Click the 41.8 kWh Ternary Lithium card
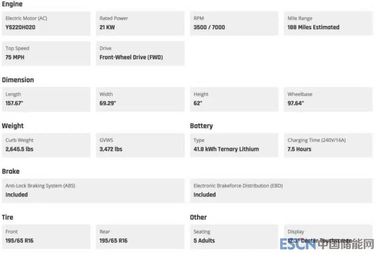378x253 pixels. click(x=234, y=145)
